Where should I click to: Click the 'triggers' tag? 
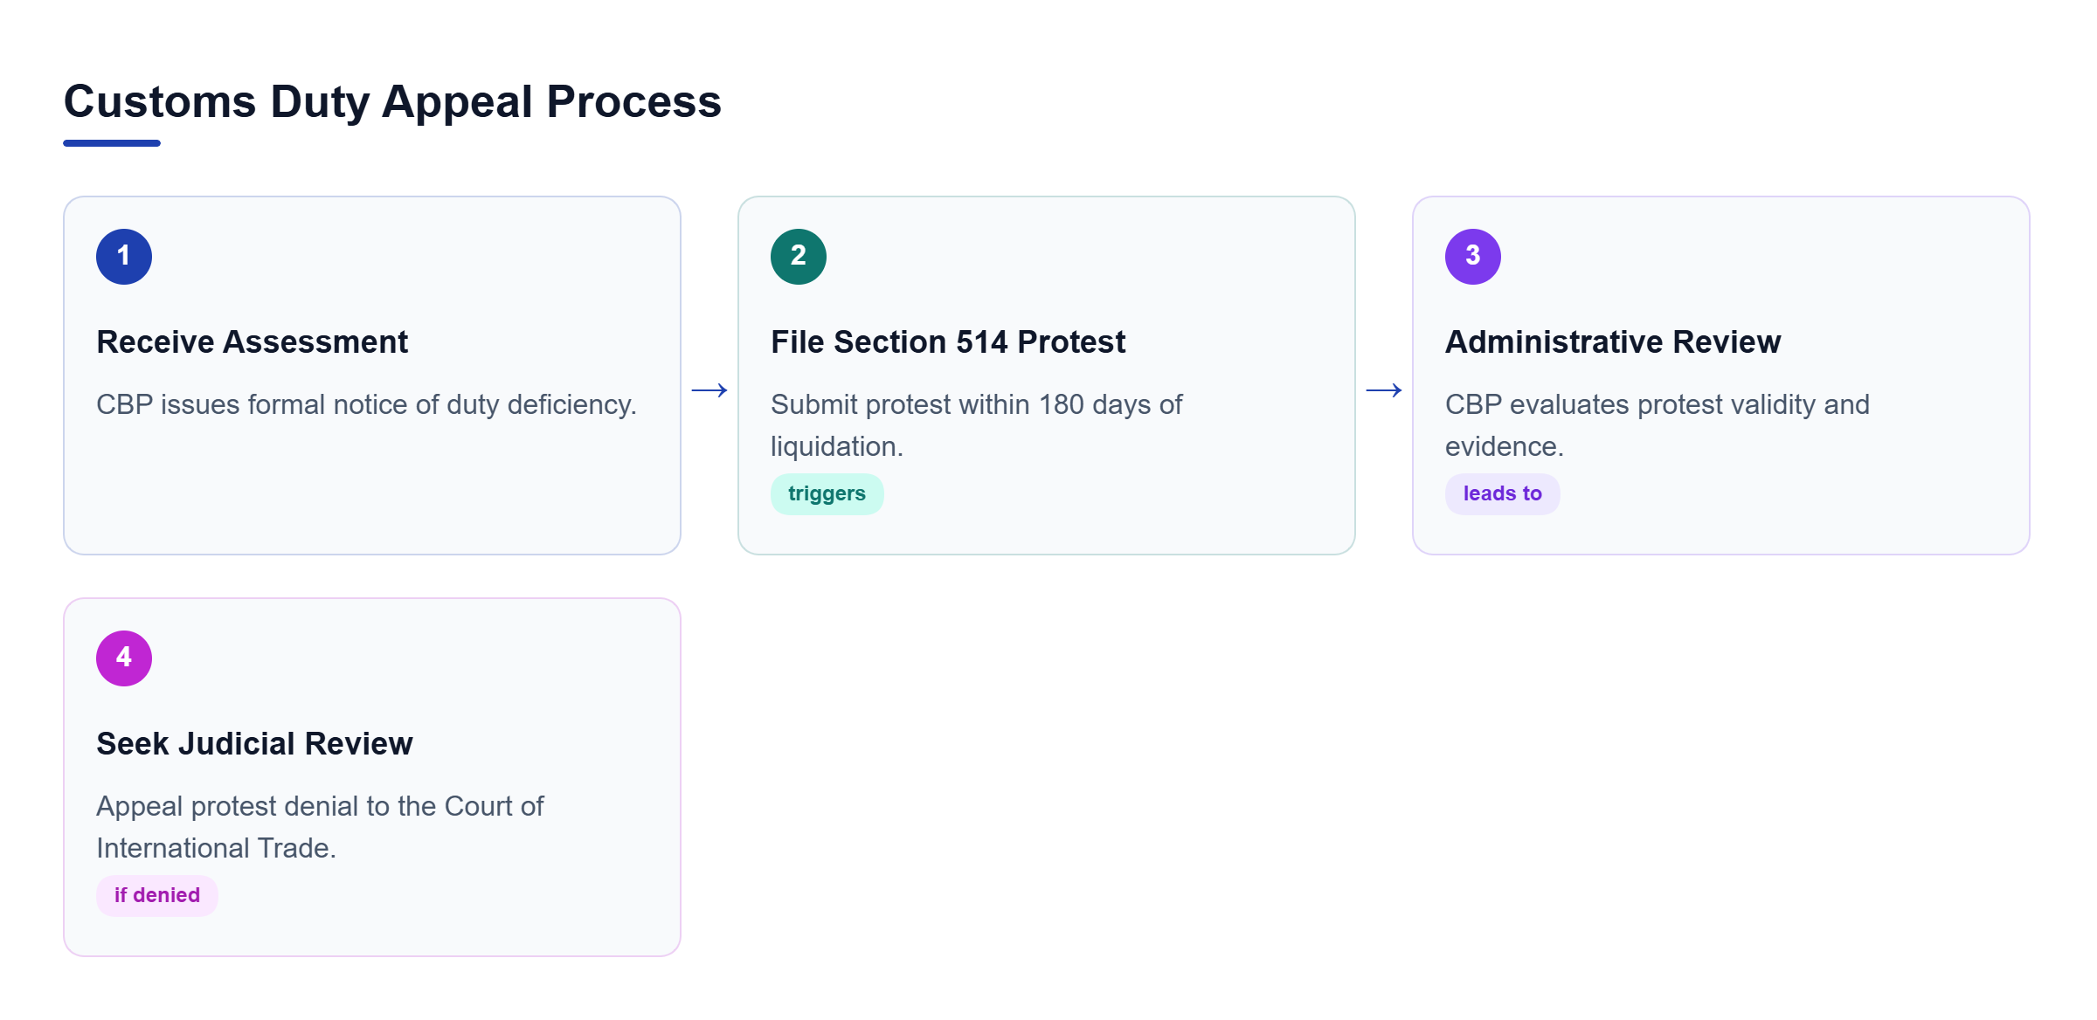(827, 494)
